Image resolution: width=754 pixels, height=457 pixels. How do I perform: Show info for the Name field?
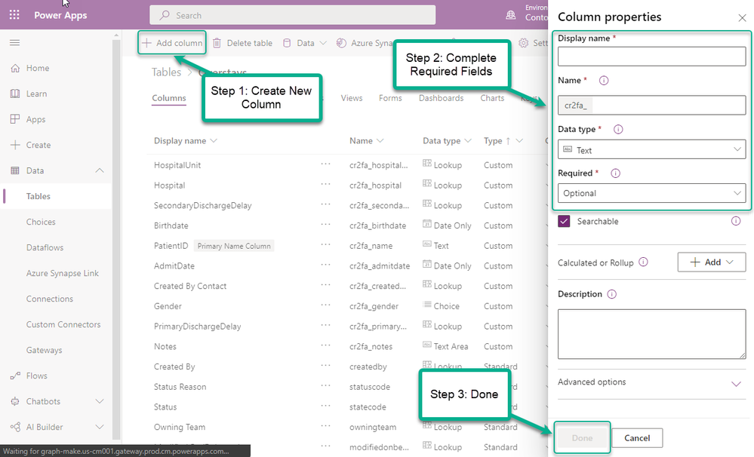[x=604, y=81]
